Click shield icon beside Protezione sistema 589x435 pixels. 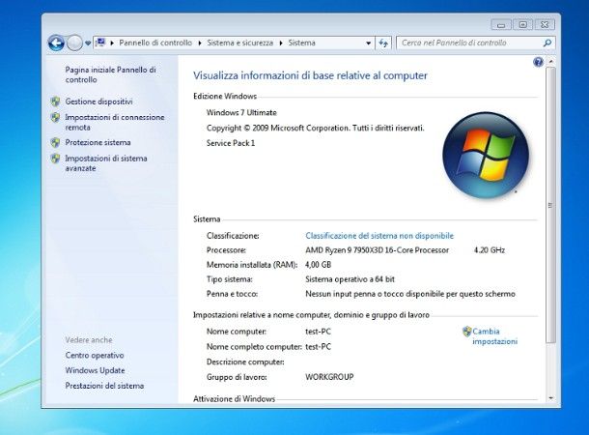click(56, 142)
